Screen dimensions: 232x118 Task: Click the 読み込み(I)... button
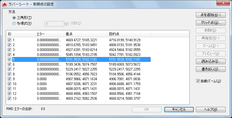click(211, 61)
